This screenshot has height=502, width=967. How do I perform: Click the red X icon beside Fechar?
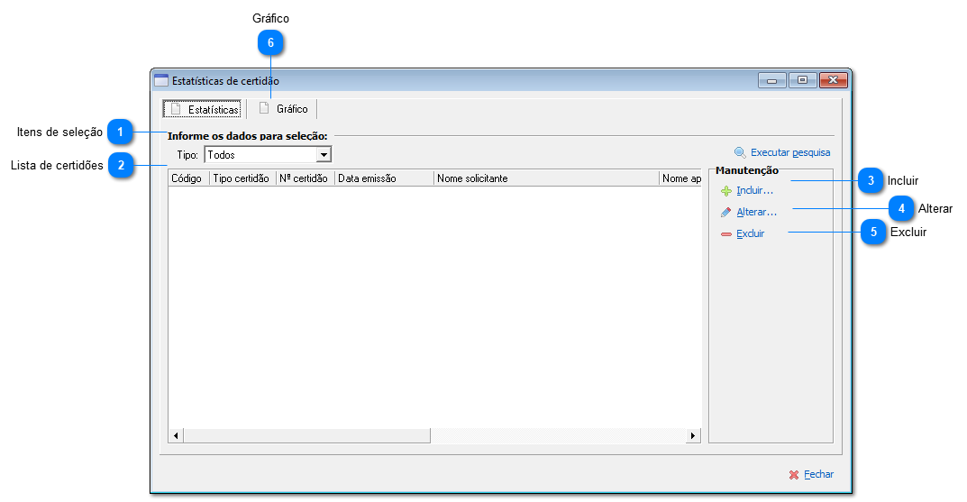(x=794, y=475)
